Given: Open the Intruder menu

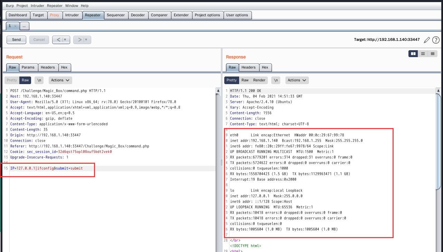Looking at the screenshot, I should [x=37, y=6].
